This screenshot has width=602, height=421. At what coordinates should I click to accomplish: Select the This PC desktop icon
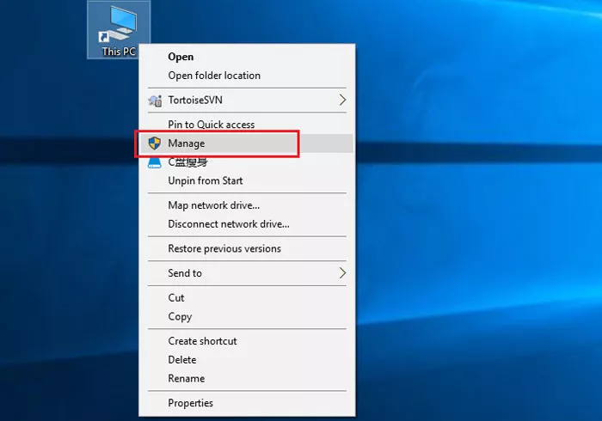click(x=118, y=24)
